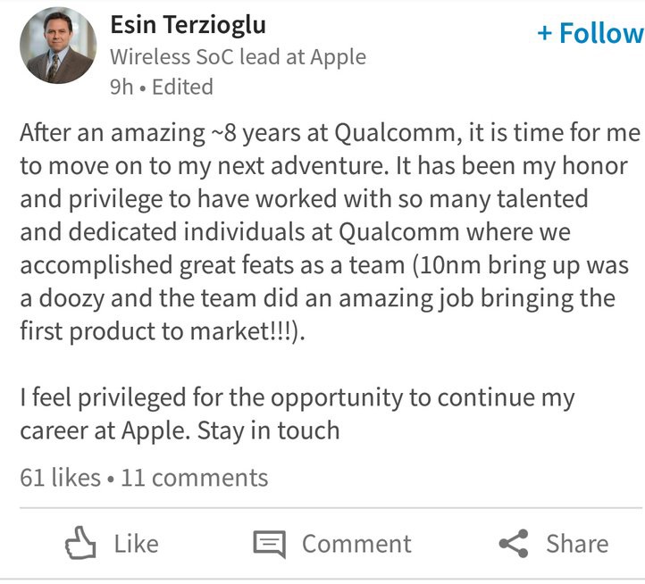645x584 pixels.
Task: Click the 9h post timestamp
Action: (x=121, y=88)
